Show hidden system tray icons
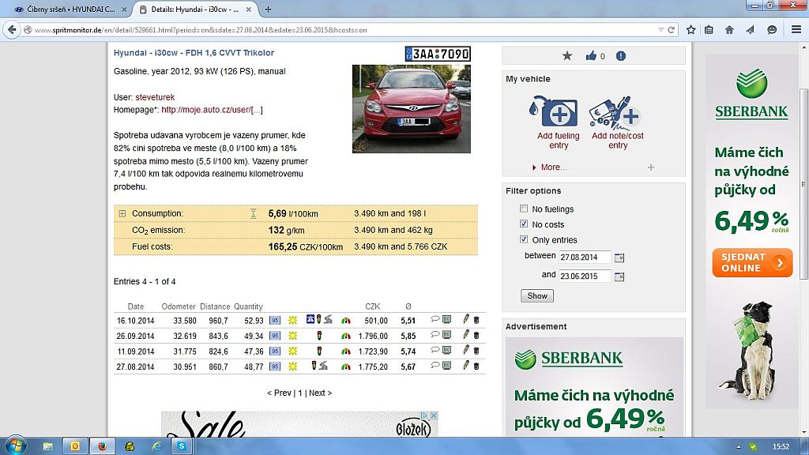 point(739,447)
